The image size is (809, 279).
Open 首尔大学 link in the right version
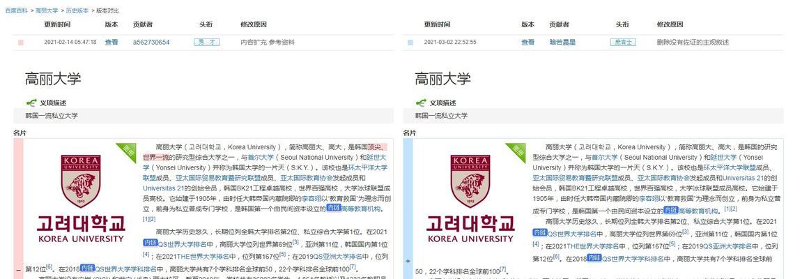click(x=605, y=158)
